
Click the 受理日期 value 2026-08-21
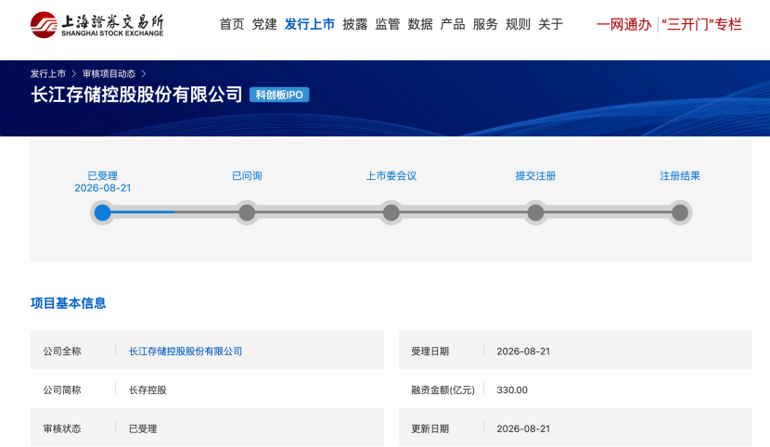pos(523,351)
